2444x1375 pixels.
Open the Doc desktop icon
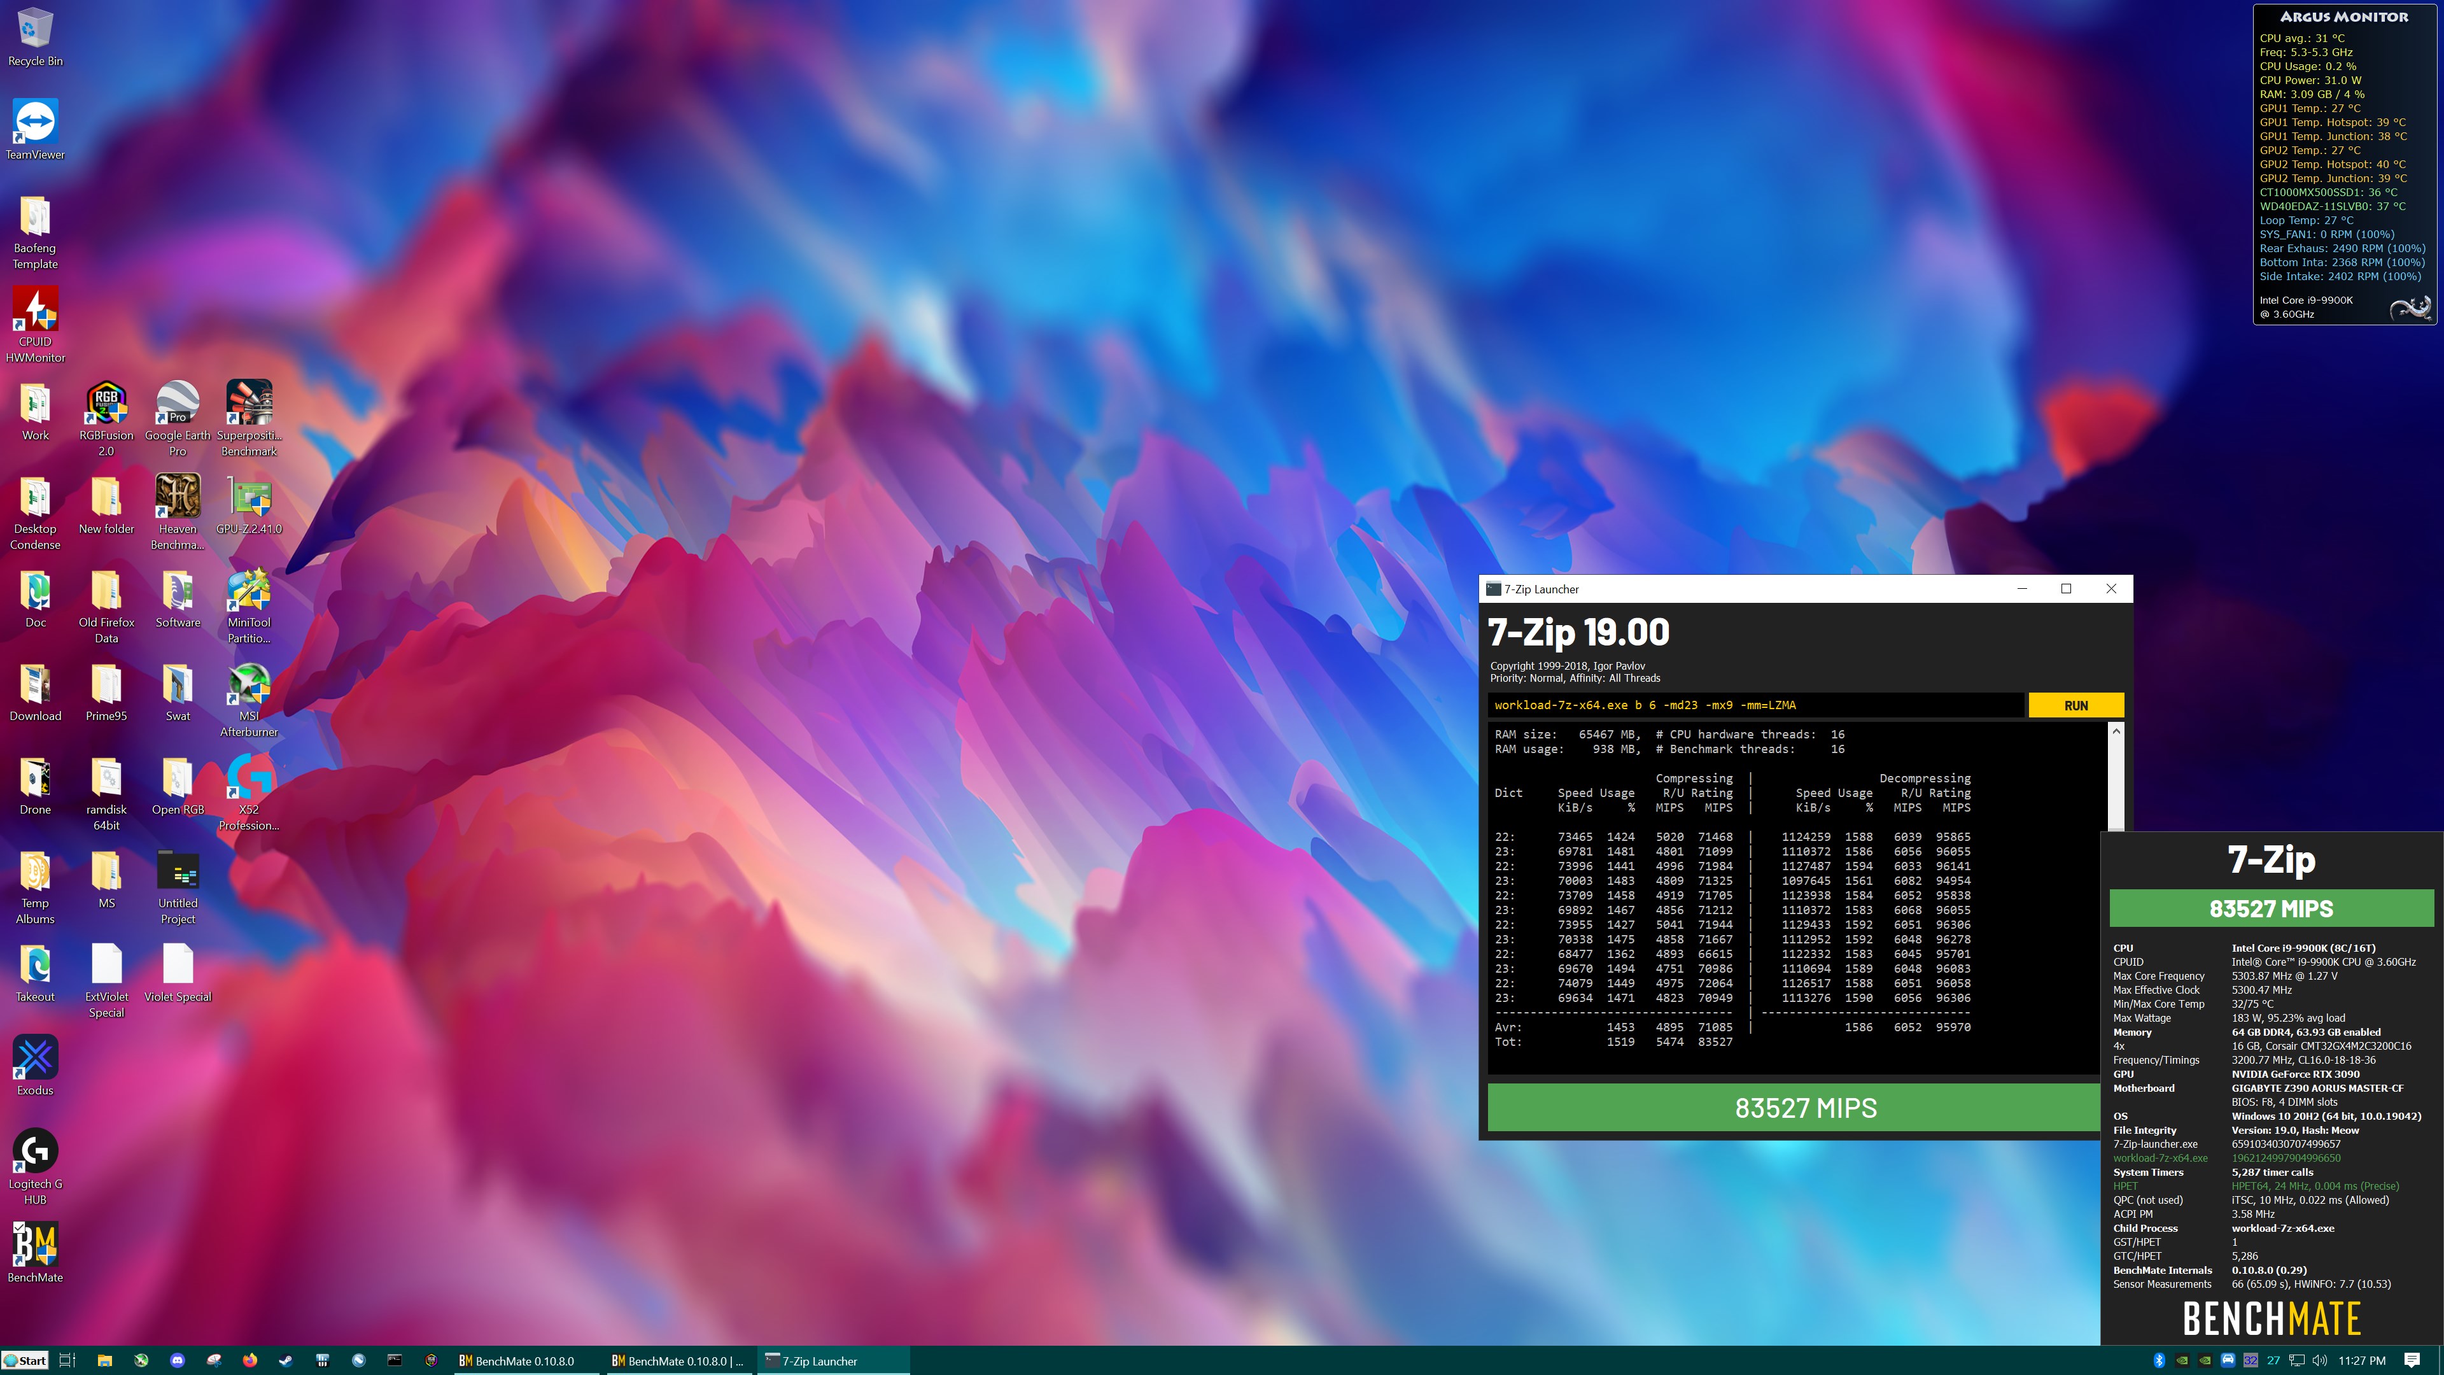click(35, 599)
